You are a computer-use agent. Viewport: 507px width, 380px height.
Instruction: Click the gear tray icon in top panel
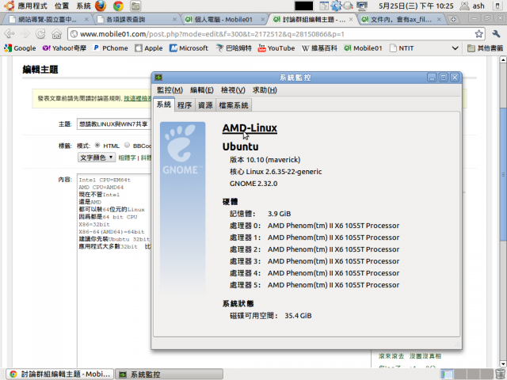pyautogui.click(x=336, y=6)
